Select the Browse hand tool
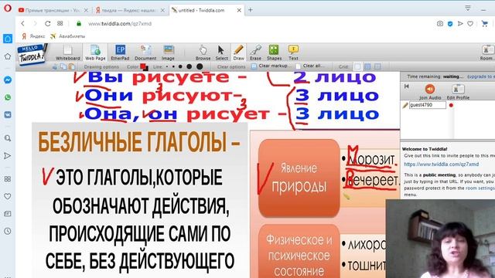This screenshot has width=495, height=278. click(x=203, y=53)
